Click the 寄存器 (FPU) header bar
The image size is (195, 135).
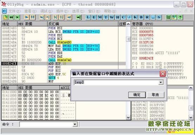(x=162, y=24)
